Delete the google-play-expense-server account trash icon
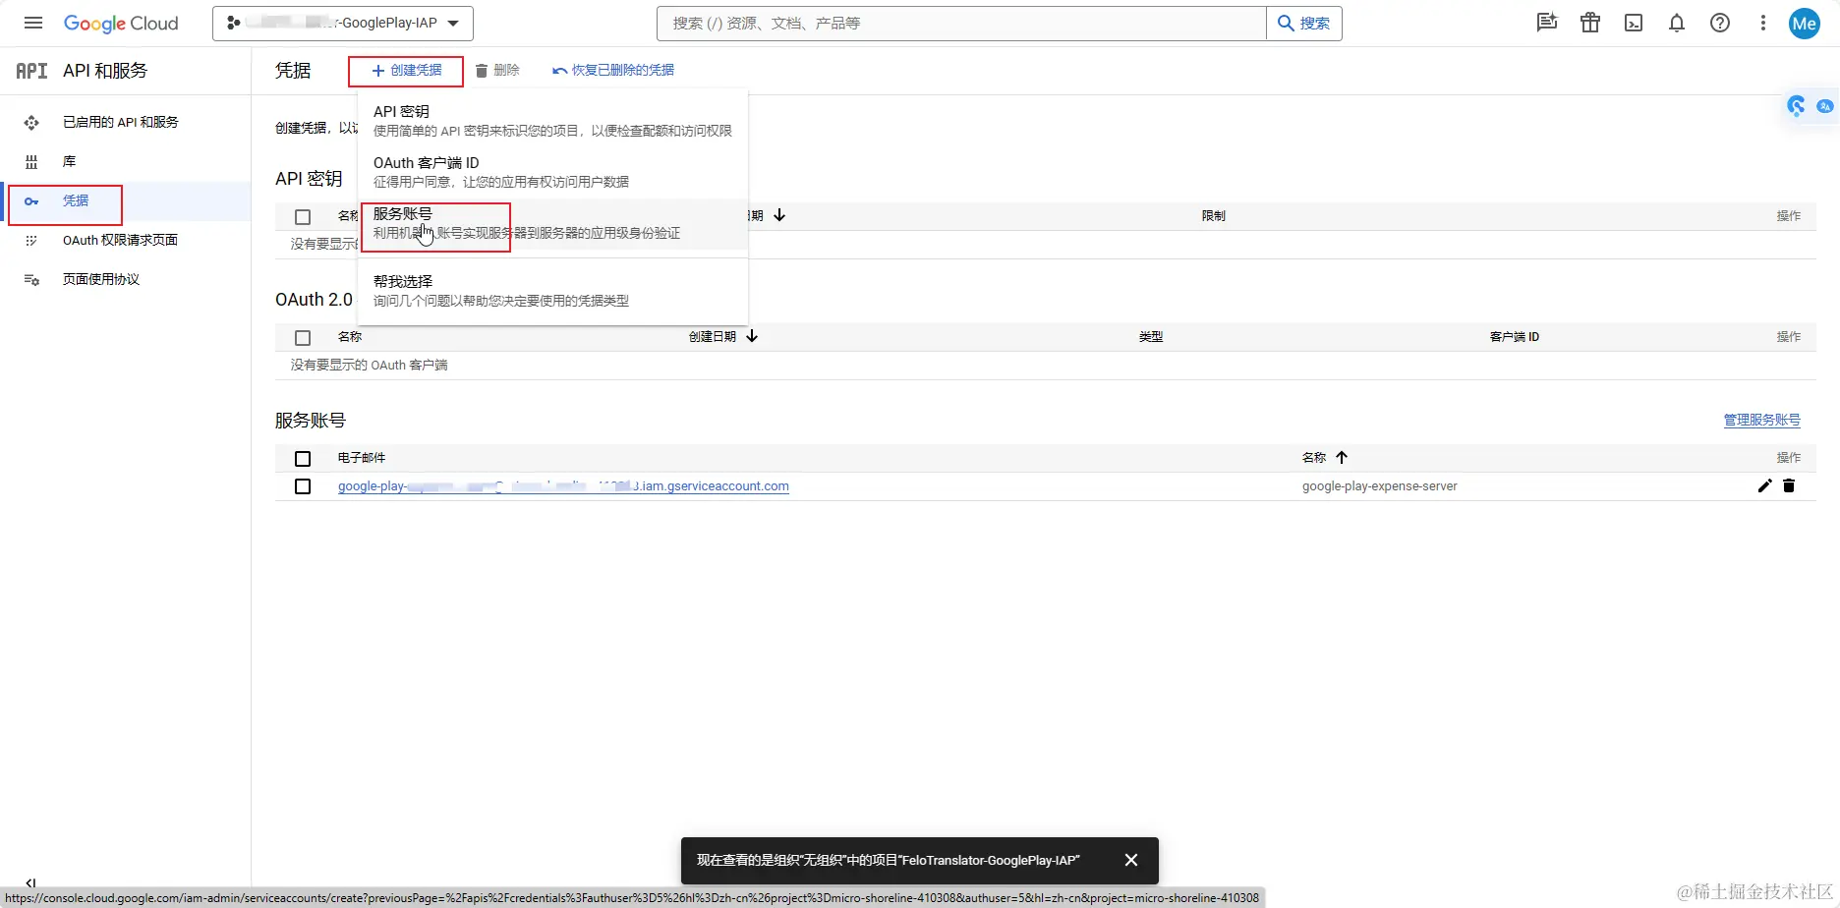The width and height of the screenshot is (1840, 908). [1789, 485]
